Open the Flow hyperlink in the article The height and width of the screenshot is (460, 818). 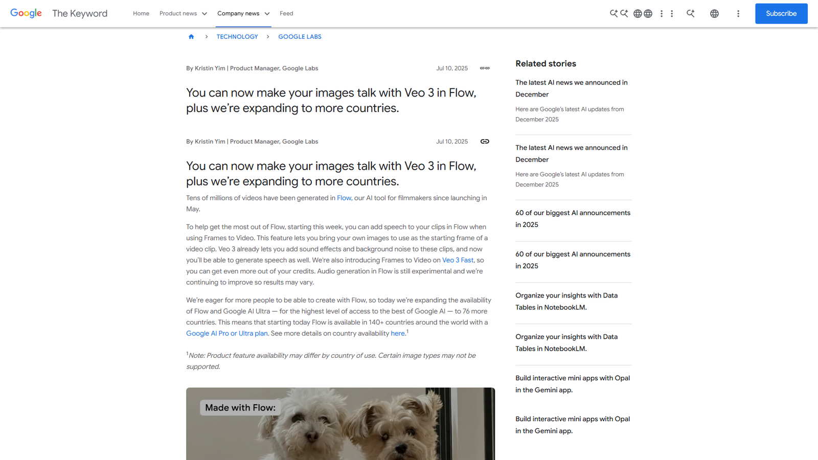(344, 198)
